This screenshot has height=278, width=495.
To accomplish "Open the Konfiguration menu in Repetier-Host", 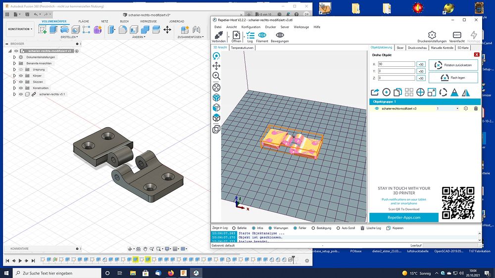I will [251, 27].
